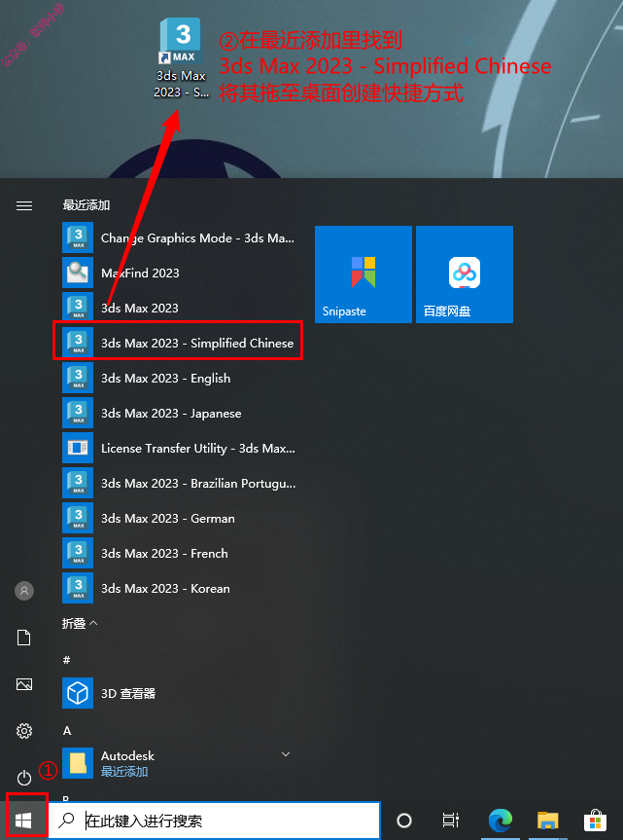This screenshot has height=840, width=623.
Task: Click the # alphabet section header
Action: [66, 660]
